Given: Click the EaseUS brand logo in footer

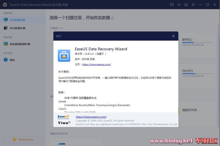Looking at the screenshot, I should pyautogui.click(x=63, y=117).
